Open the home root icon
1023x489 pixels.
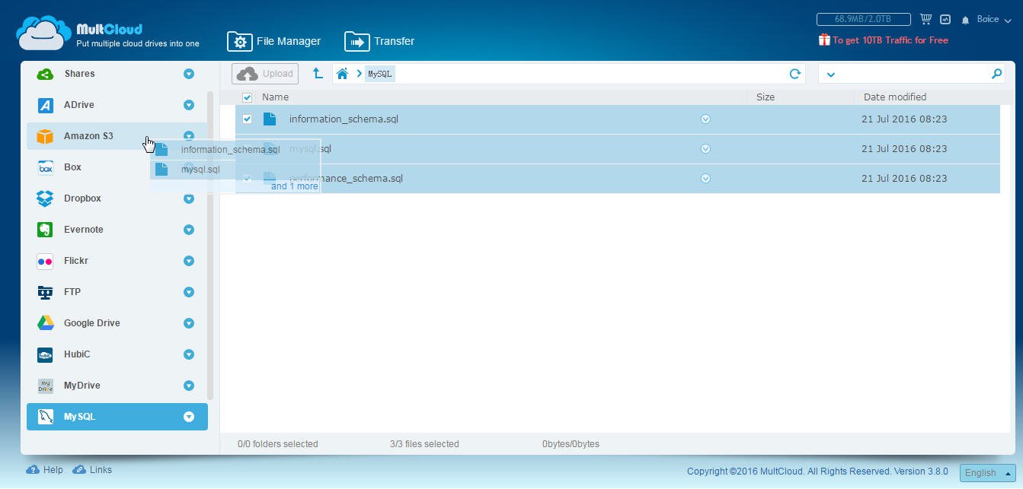pyautogui.click(x=343, y=74)
